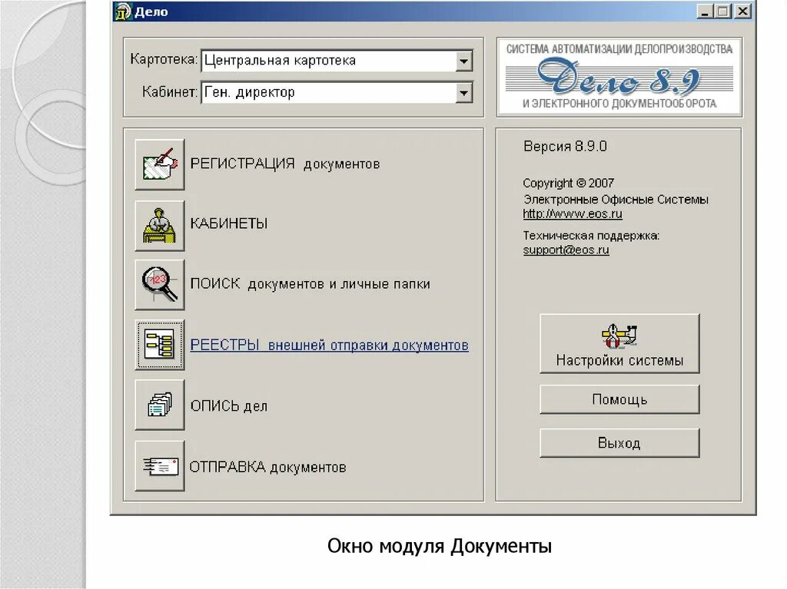Expand the Кабинет dropdown arrow

463,93
